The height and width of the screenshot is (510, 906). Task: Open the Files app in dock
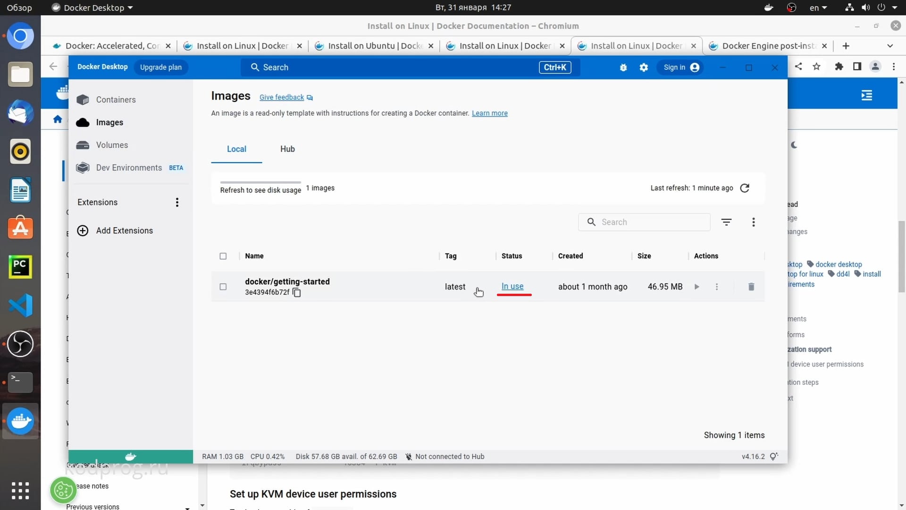click(x=20, y=75)
